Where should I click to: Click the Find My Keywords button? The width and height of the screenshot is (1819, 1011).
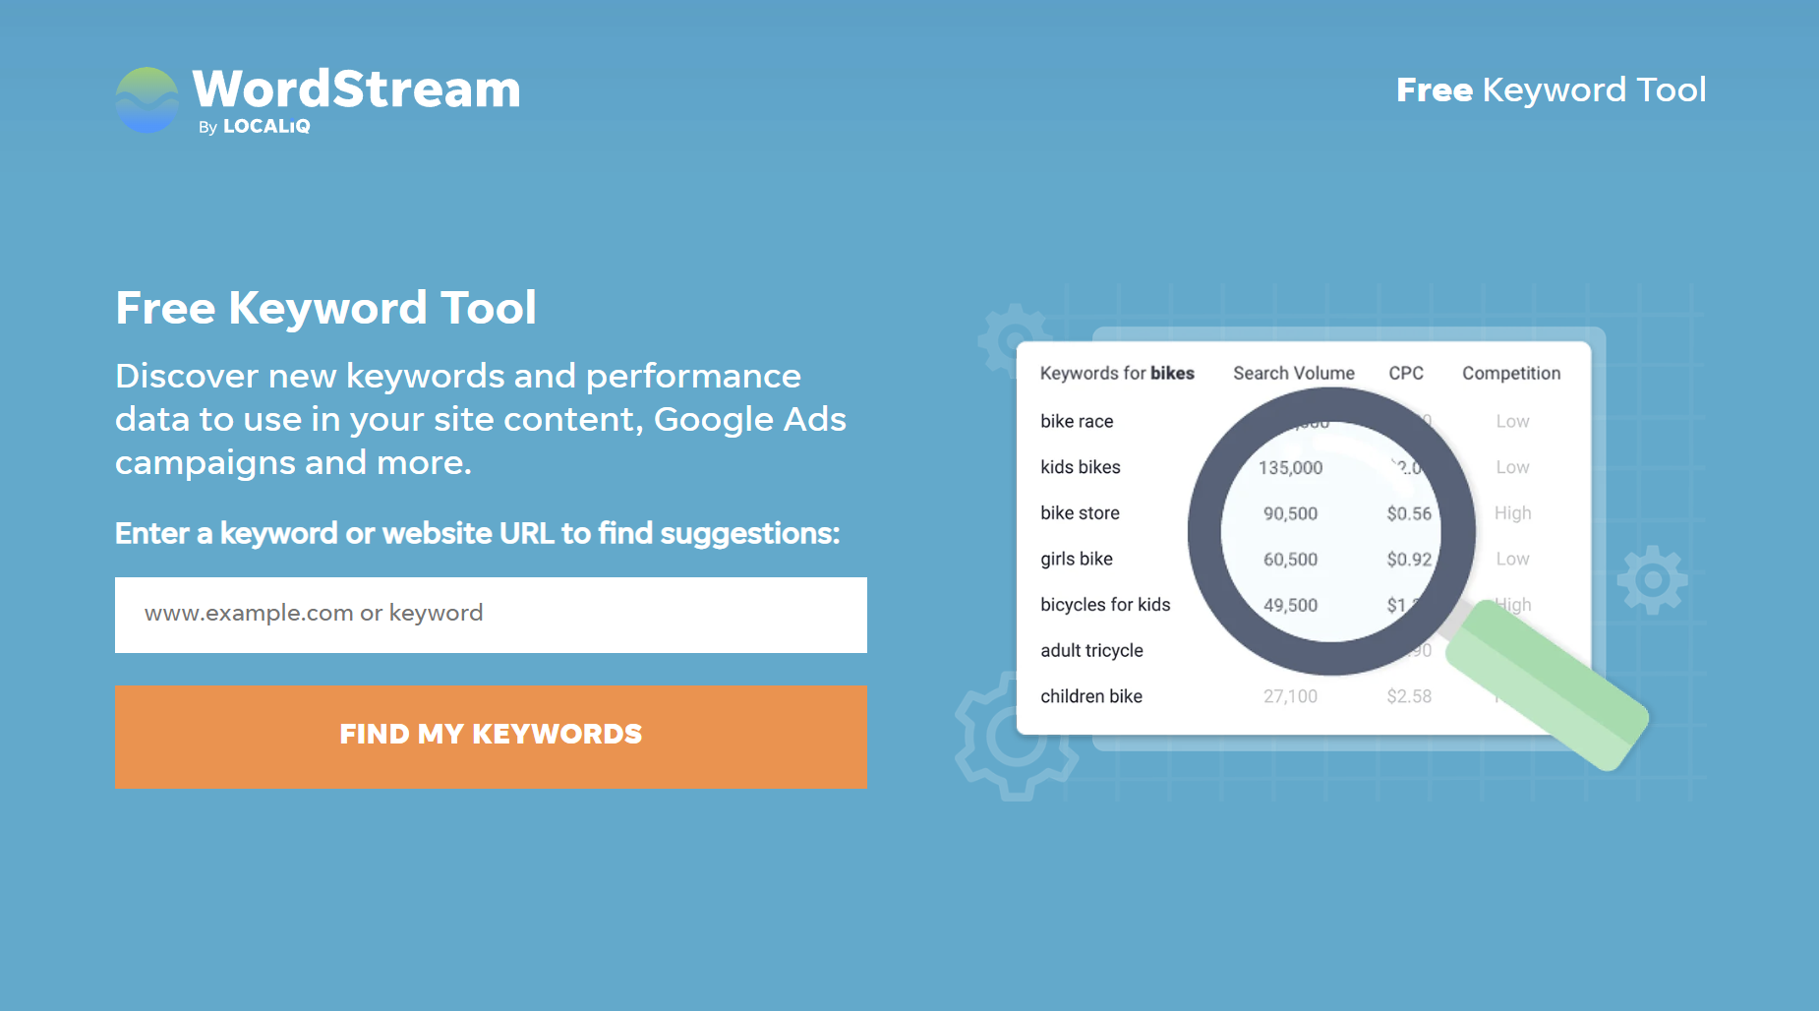pos(491,737)
